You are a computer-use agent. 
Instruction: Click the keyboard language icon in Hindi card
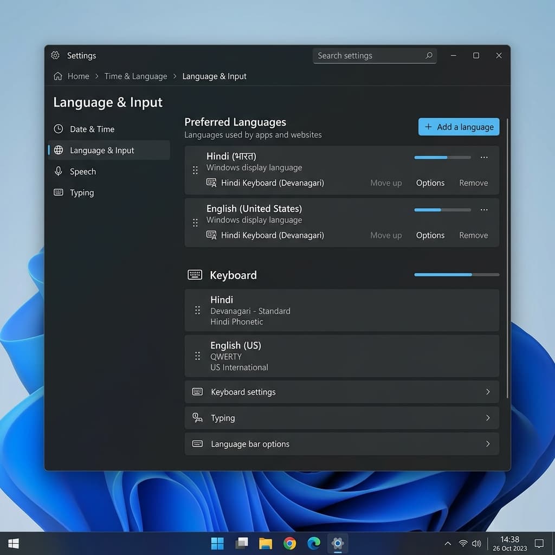click(211, 183)
